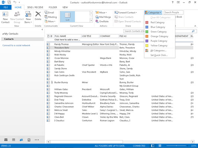The width and height of the screenshot is (198, 148).
Task: Select the List view thumbnail
Action: click(x=68, y=17)
